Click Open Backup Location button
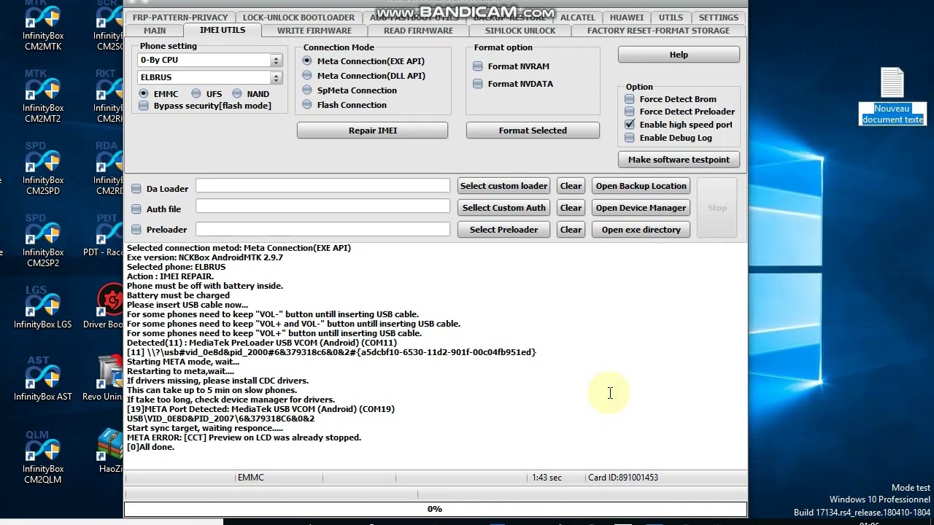The height and width of the screenshot is (525, 934). pos(641,186)
